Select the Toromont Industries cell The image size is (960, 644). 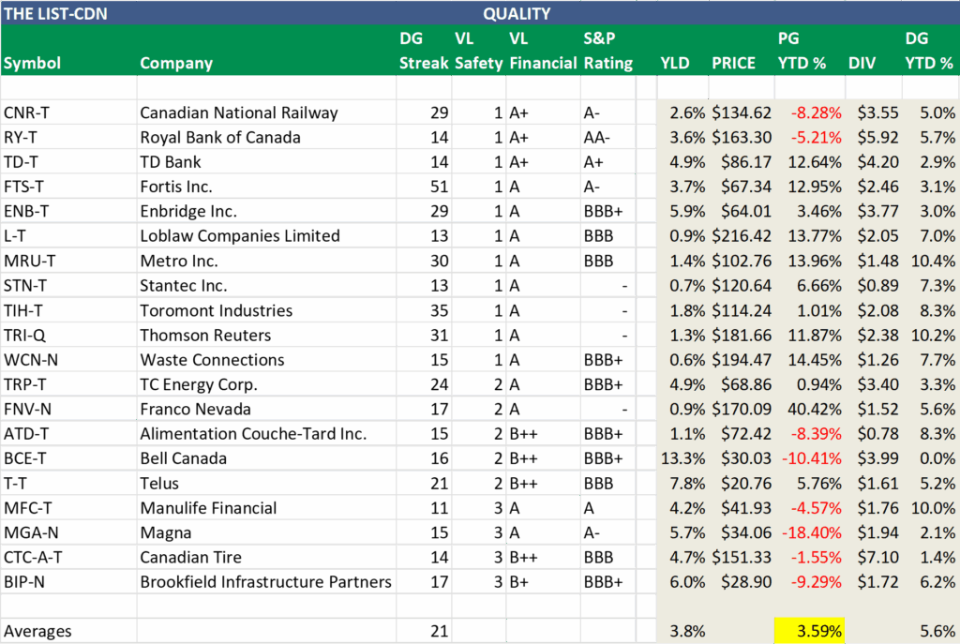click(267, 310)
